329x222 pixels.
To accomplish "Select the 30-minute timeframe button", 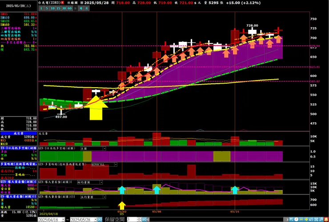I will point(64,8).
